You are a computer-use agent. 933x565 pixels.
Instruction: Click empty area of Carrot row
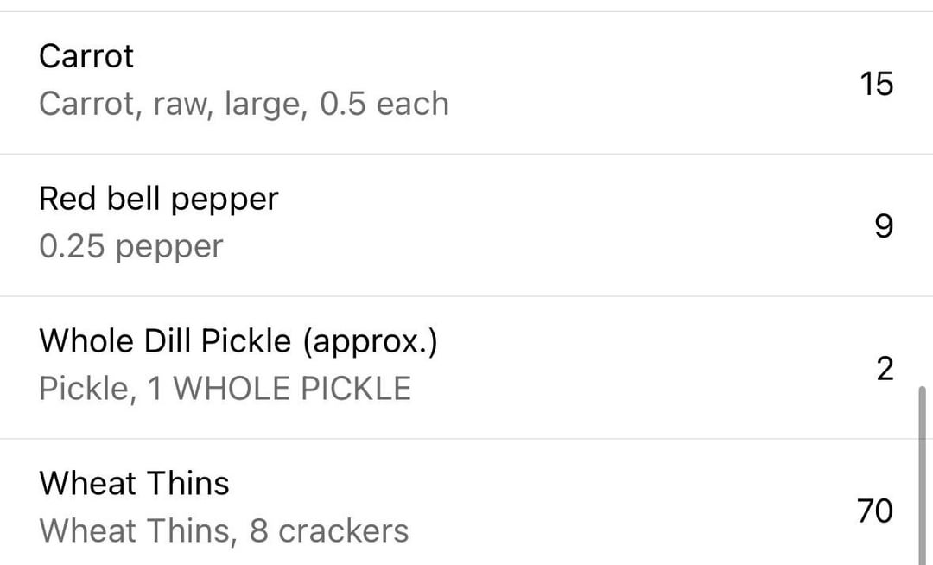click(655, 83)
